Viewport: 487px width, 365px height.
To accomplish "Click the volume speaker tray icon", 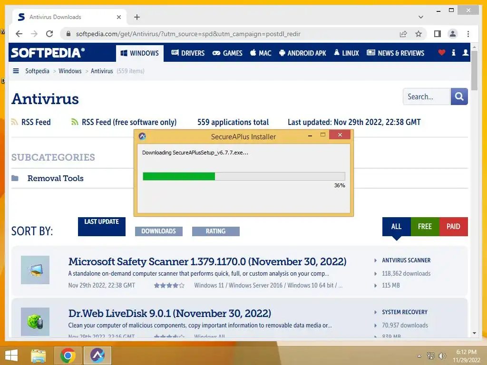I will click(442, 355).
